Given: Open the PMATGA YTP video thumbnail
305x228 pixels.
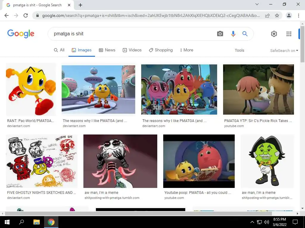Looking at the screenshot, I should coord(259,90).
